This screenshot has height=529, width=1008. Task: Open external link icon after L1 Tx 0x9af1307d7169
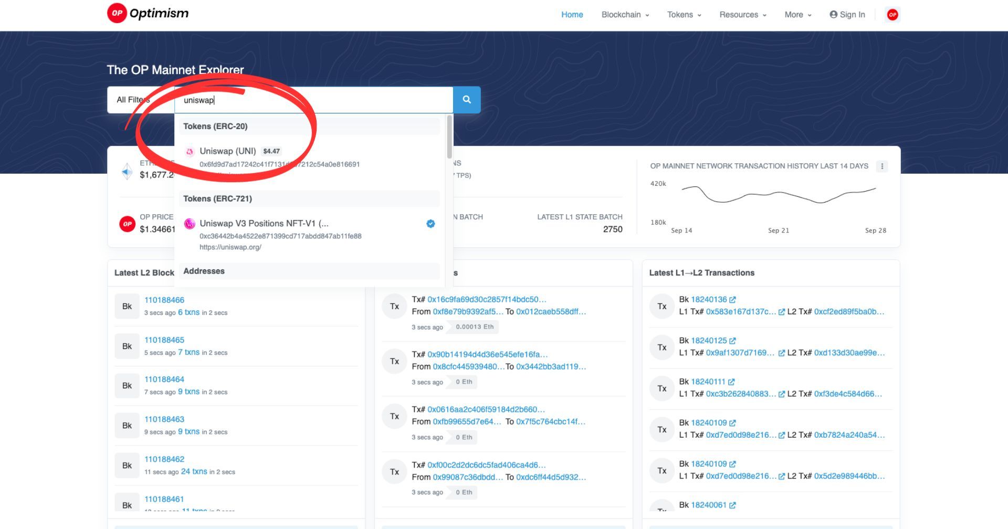click(x=781, y=353)
